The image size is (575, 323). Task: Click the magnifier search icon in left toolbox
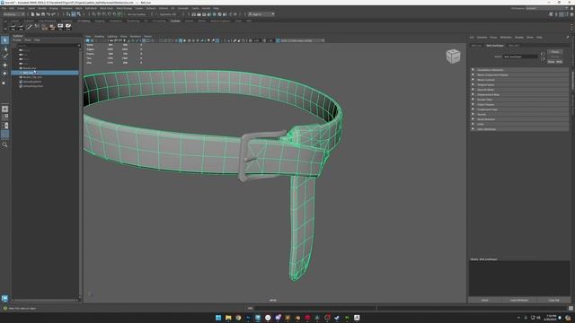(4, 144)
